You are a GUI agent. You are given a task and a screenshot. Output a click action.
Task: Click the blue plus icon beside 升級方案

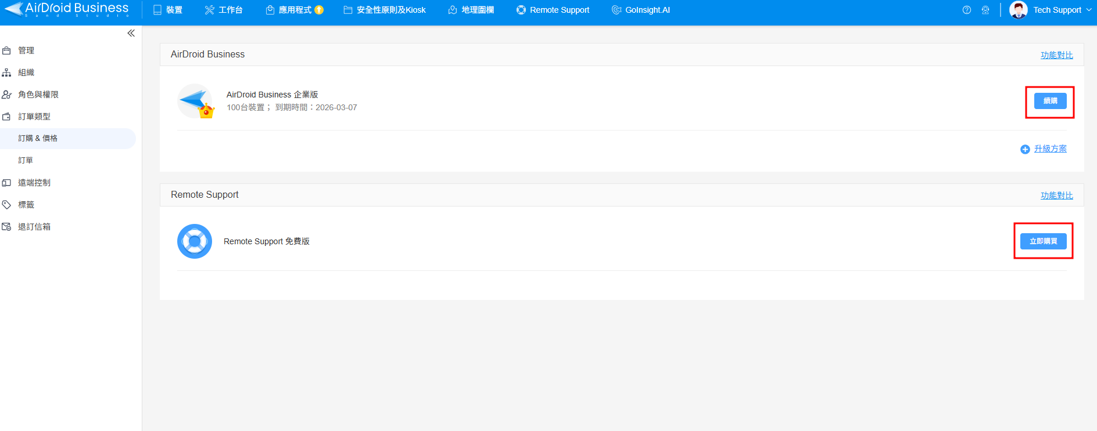click(x=1025, y=150)
